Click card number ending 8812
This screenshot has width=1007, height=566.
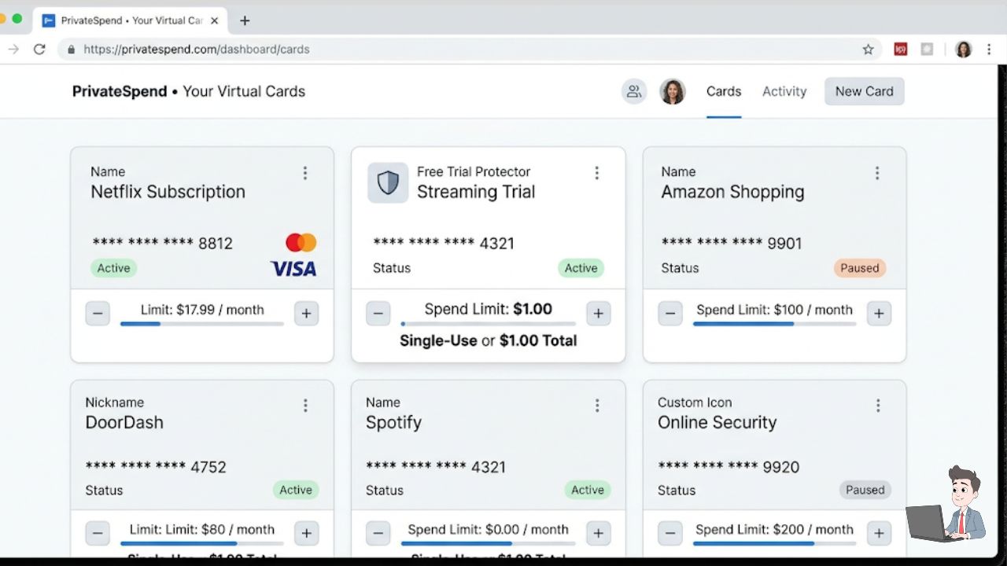pyautogui.click(x=163, y=244)
